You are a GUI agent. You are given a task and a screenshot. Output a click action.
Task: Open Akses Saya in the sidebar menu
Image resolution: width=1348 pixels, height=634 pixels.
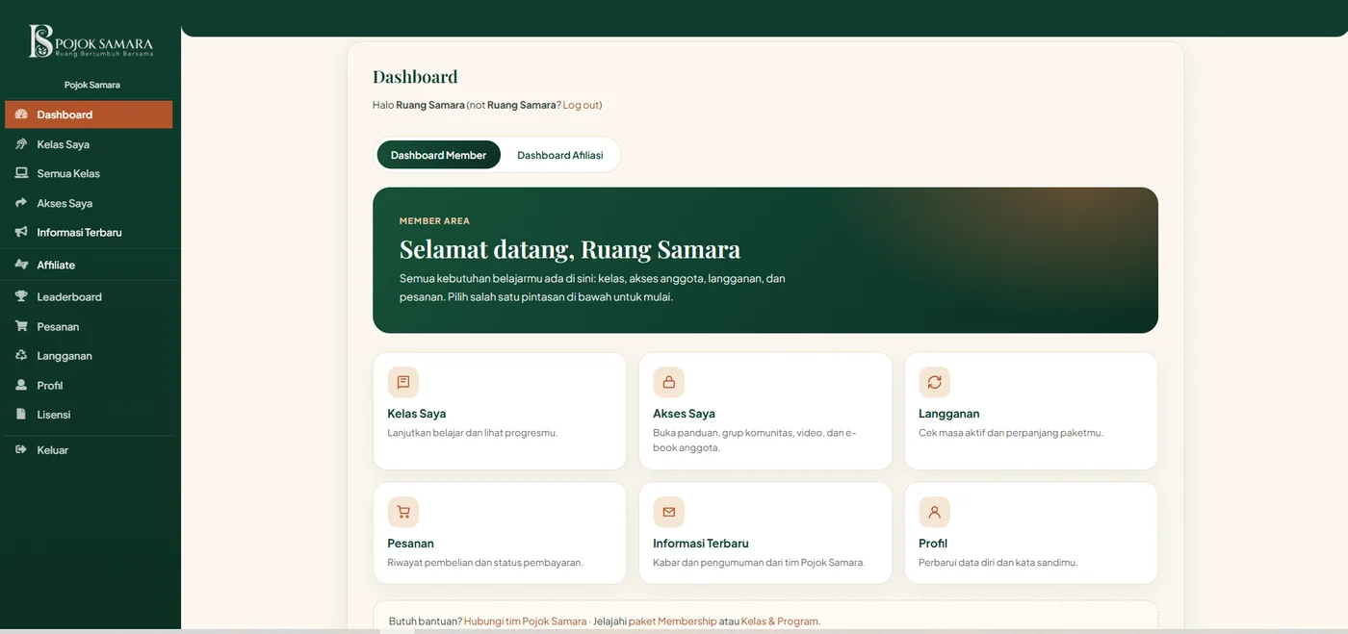[89, 203]
